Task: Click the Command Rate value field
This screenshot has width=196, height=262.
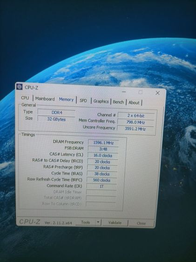Action: point(101,186)
